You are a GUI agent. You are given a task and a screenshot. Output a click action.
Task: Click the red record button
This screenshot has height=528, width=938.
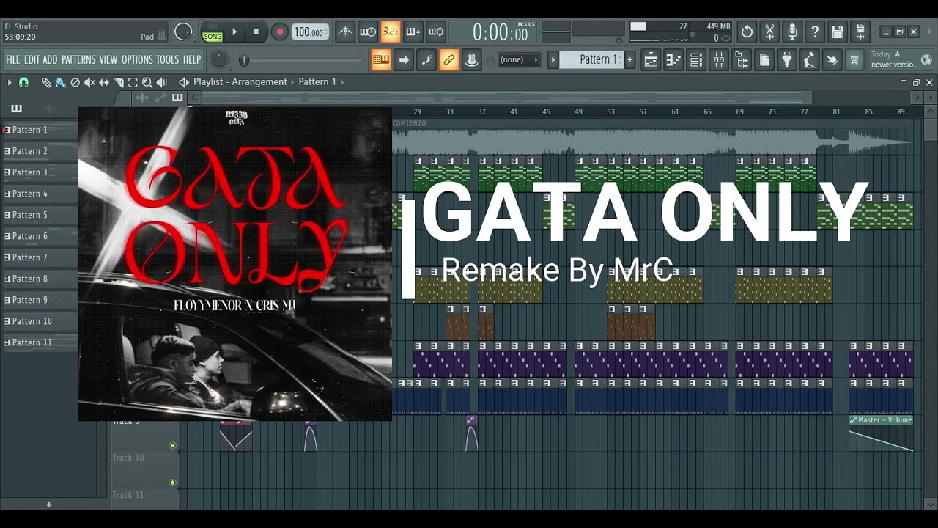279,32
